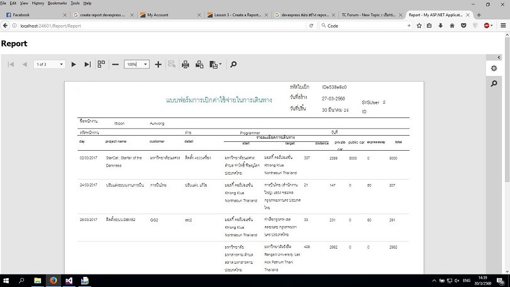This screenshot has height=287, width=510.
Task: Click the 'Report' page heading
Action: tap(14, 43)
